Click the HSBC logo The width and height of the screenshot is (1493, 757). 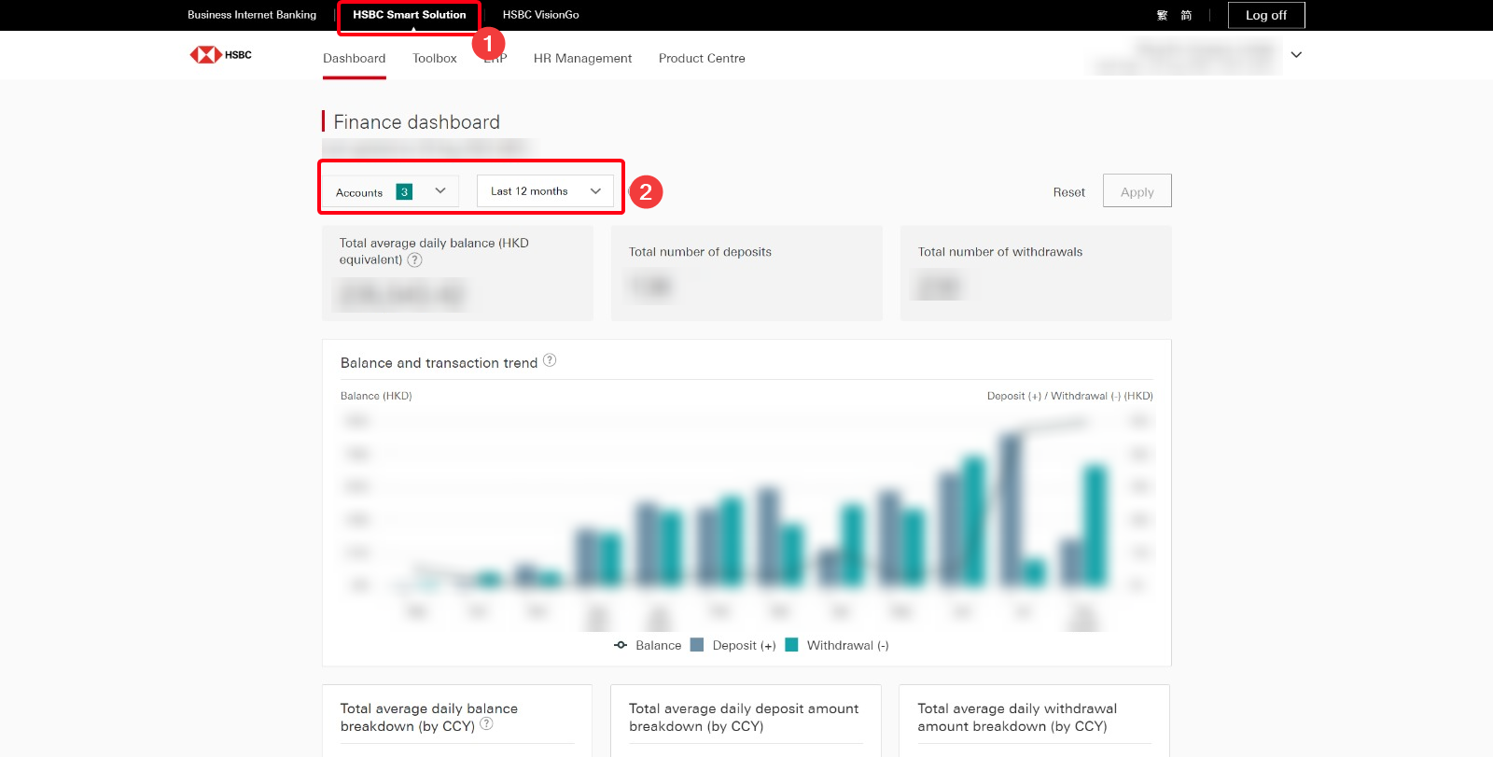pos(220,55)
